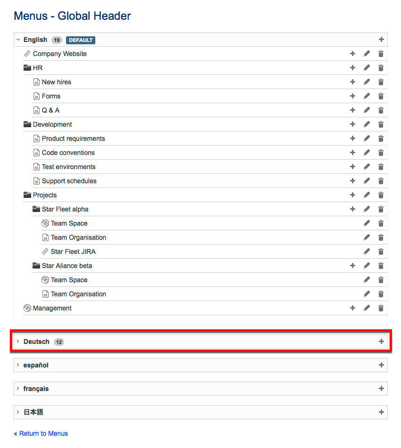
Task: Expand the français language section
Action: point(18,389)
